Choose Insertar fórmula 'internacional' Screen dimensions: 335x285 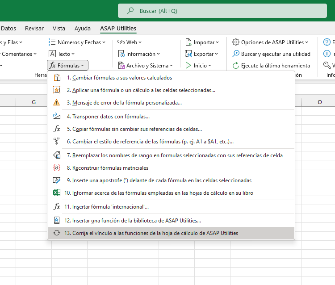coord(171,206)
